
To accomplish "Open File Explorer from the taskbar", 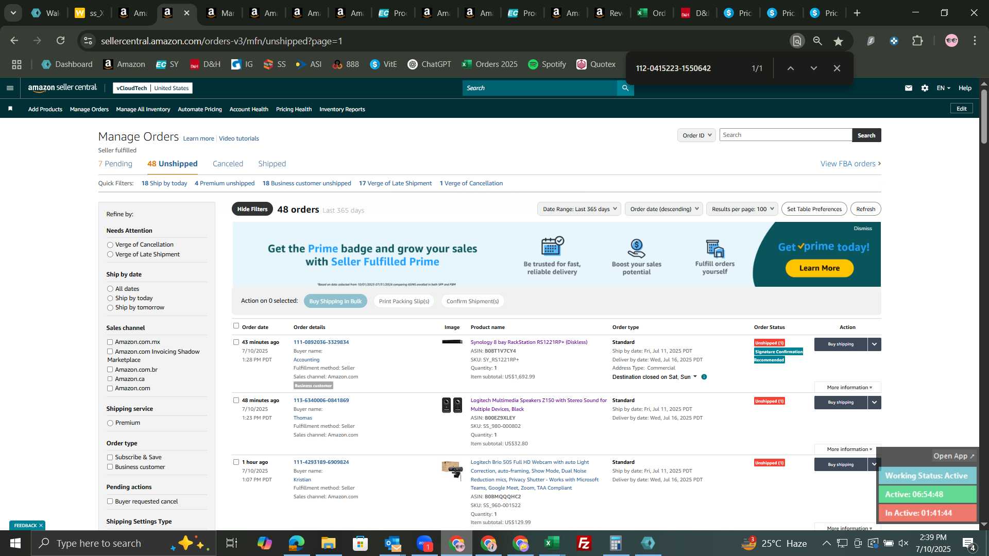I will point(328,543).
